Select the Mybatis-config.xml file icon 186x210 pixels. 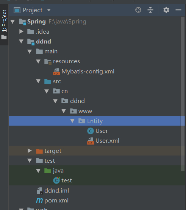(56, 72)
